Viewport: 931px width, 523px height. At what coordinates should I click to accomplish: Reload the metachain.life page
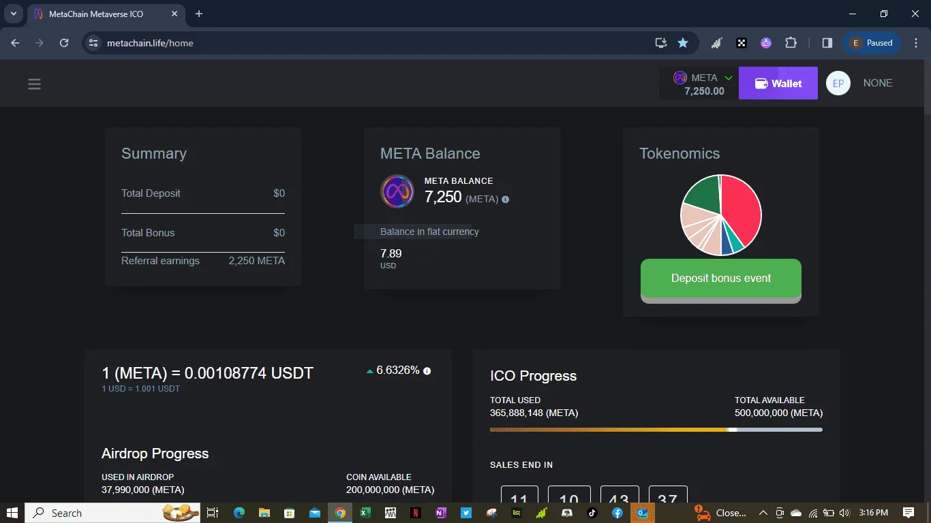click(x=64, y=43)
